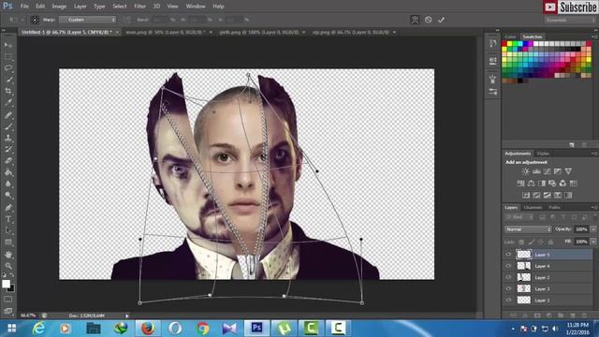This screenshot has height=337, width=599.
Task: Open the Image menu
Action: click(x=59, y=7)
